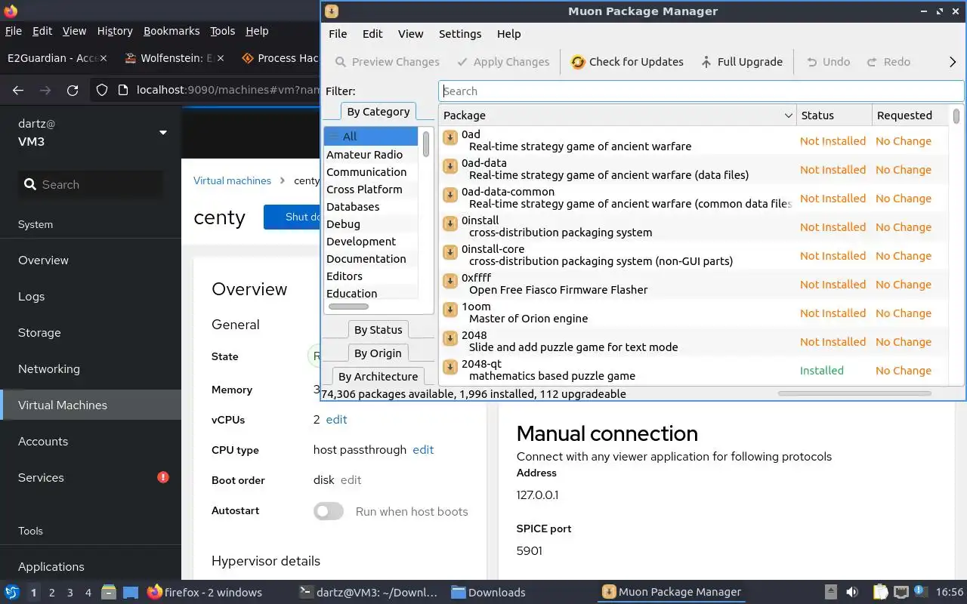
Task: Expand the By Status filter section
Action: point(378,330)
